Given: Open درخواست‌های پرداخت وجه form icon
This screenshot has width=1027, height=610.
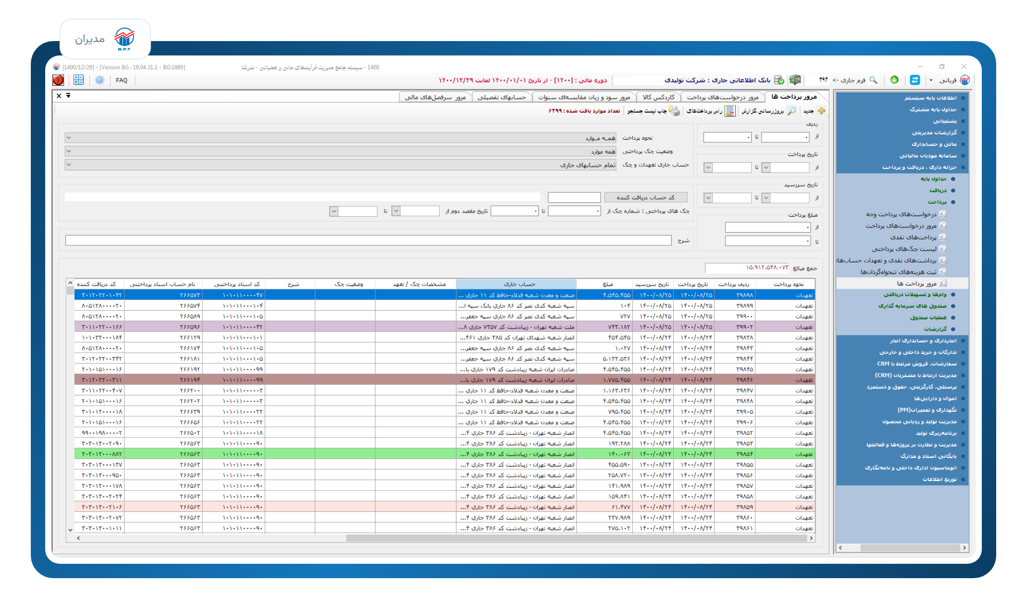Looking at the screenshot, I should [943, 214].
